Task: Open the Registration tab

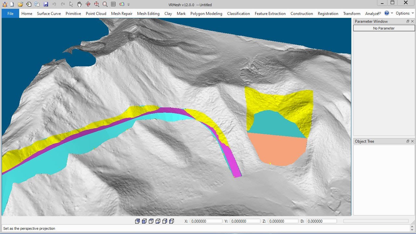Action: point(328,14)
